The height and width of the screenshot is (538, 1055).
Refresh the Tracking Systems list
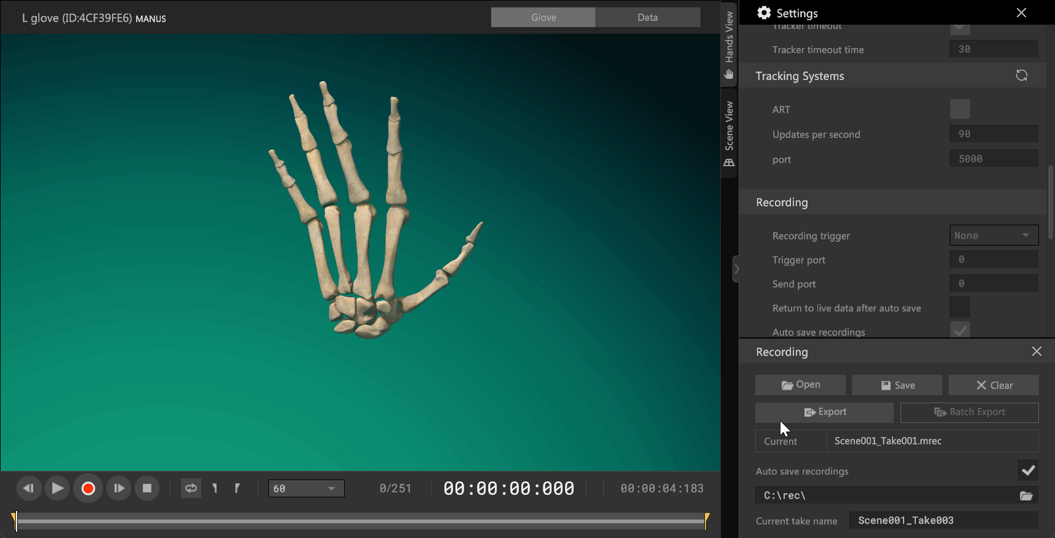point(1021,76)
